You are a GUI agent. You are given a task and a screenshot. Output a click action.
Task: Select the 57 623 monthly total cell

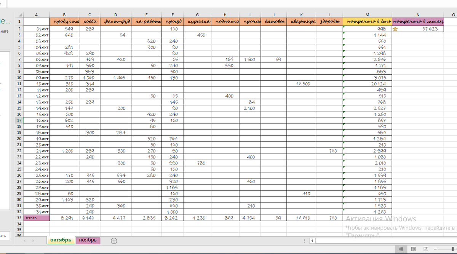pyautogui.click(x=418, y=29)
